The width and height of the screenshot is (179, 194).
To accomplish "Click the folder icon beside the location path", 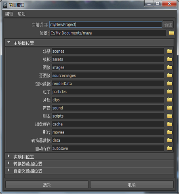I will (171, 33).
